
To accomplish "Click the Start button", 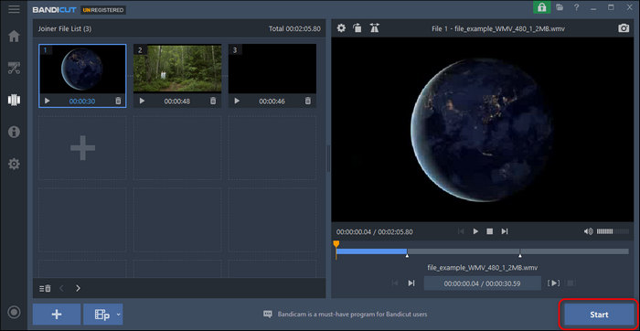I will coord(599,315).
